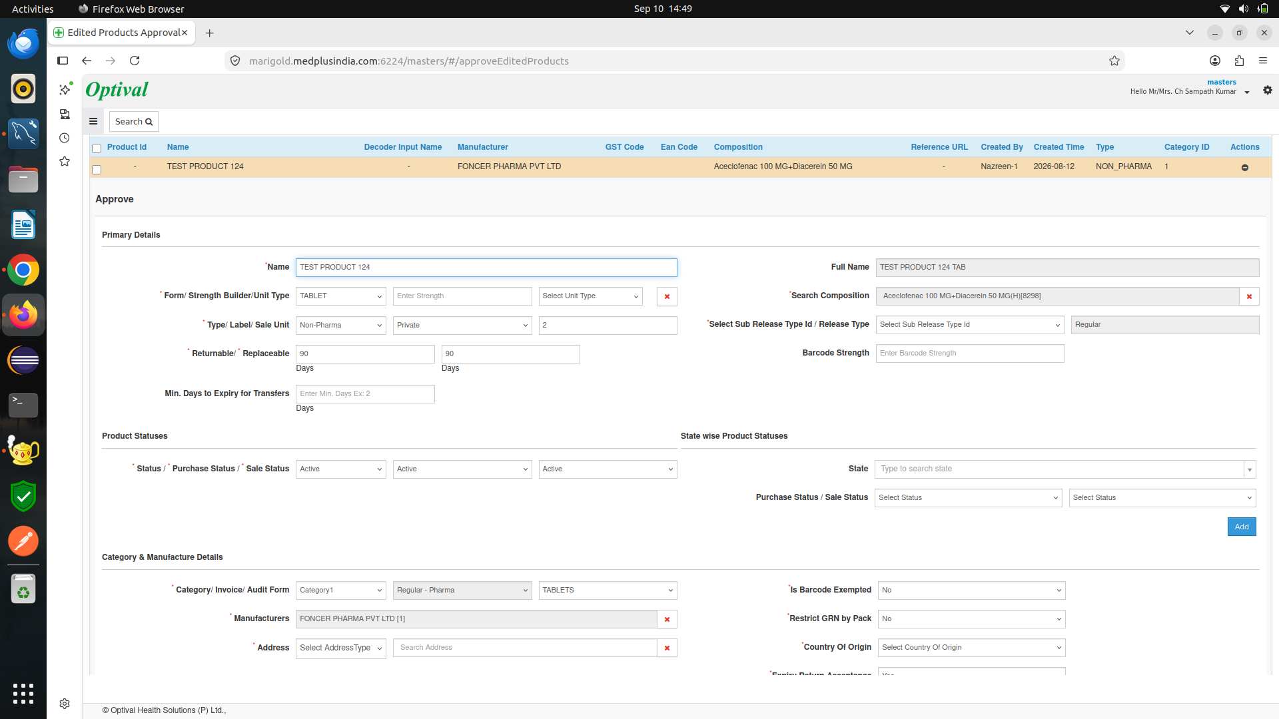Click into the Name input field

(486, 268)
